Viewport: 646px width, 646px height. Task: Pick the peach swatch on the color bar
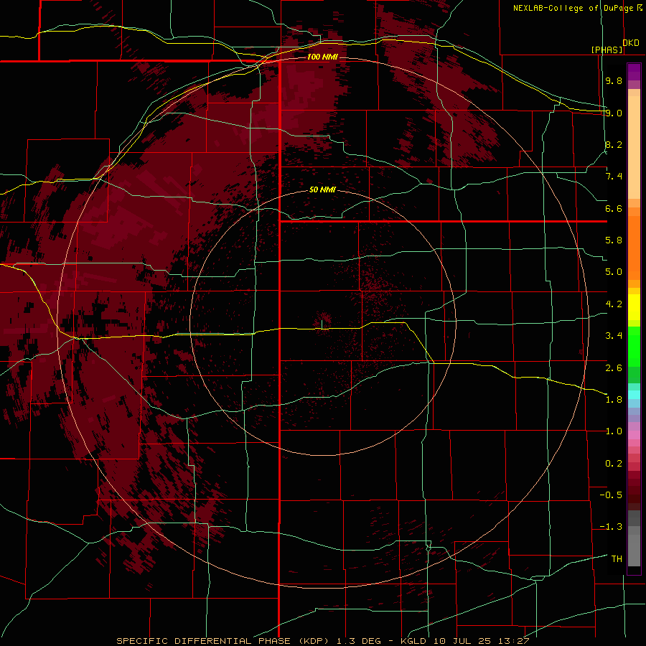coord(634,149)
